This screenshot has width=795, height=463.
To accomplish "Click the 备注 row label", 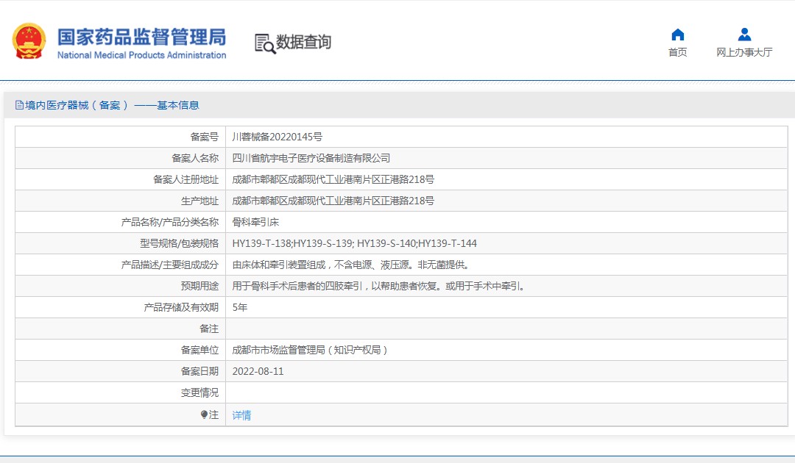I will pyautogui.click(x=209, y=329).
